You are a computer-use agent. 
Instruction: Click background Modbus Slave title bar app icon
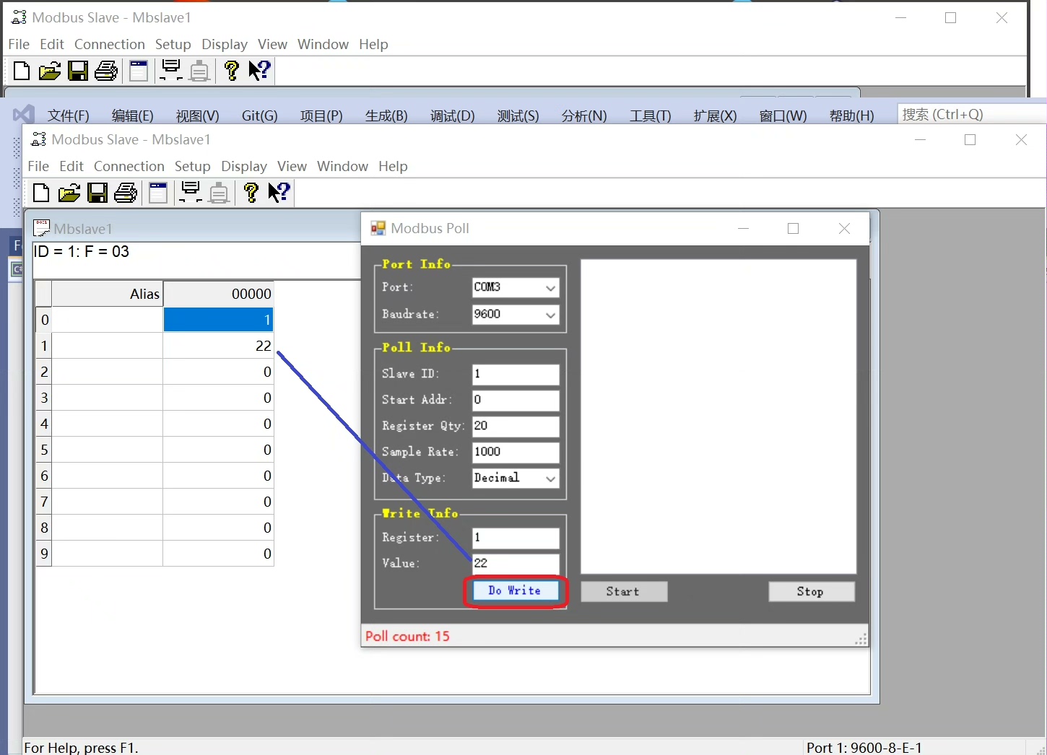[x=19, y=17]
